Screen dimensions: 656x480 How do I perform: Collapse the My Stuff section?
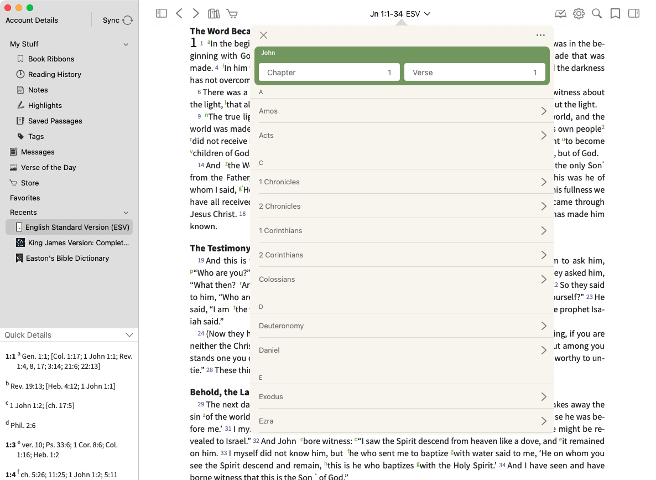[x=126, y=44]
